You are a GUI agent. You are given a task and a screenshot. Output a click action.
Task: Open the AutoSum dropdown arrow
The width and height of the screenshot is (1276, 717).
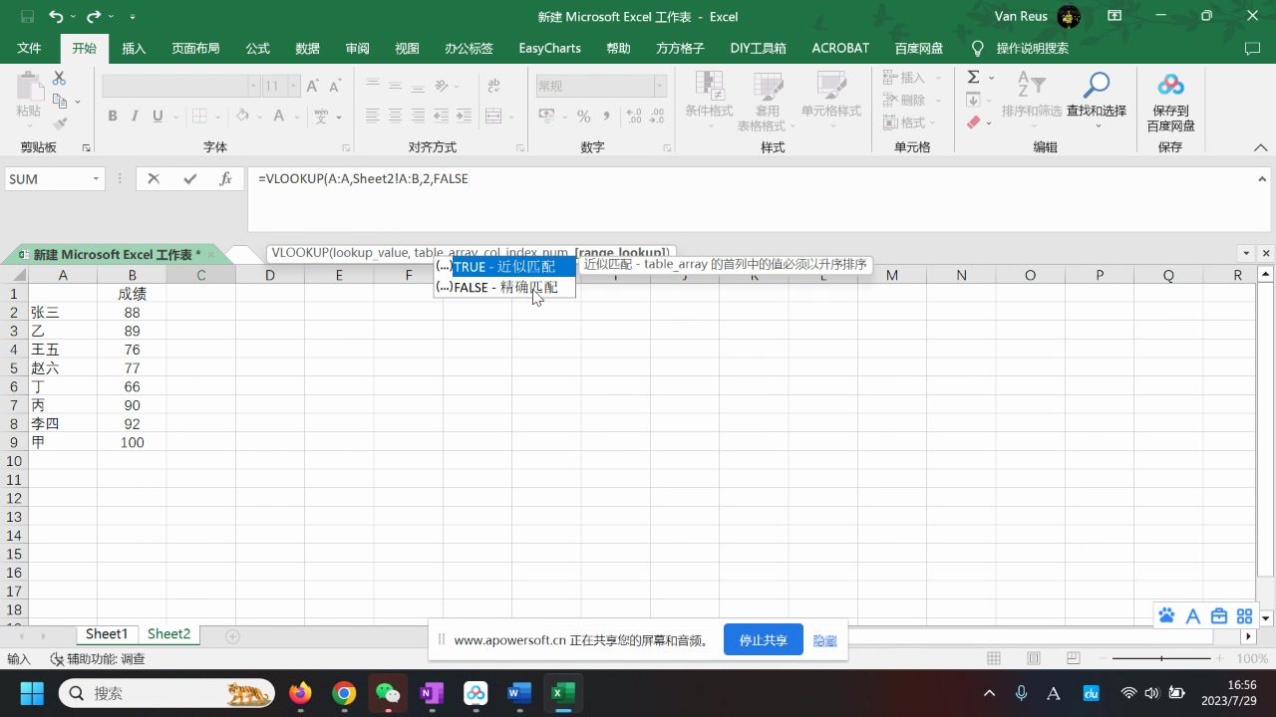coord(991,78)
